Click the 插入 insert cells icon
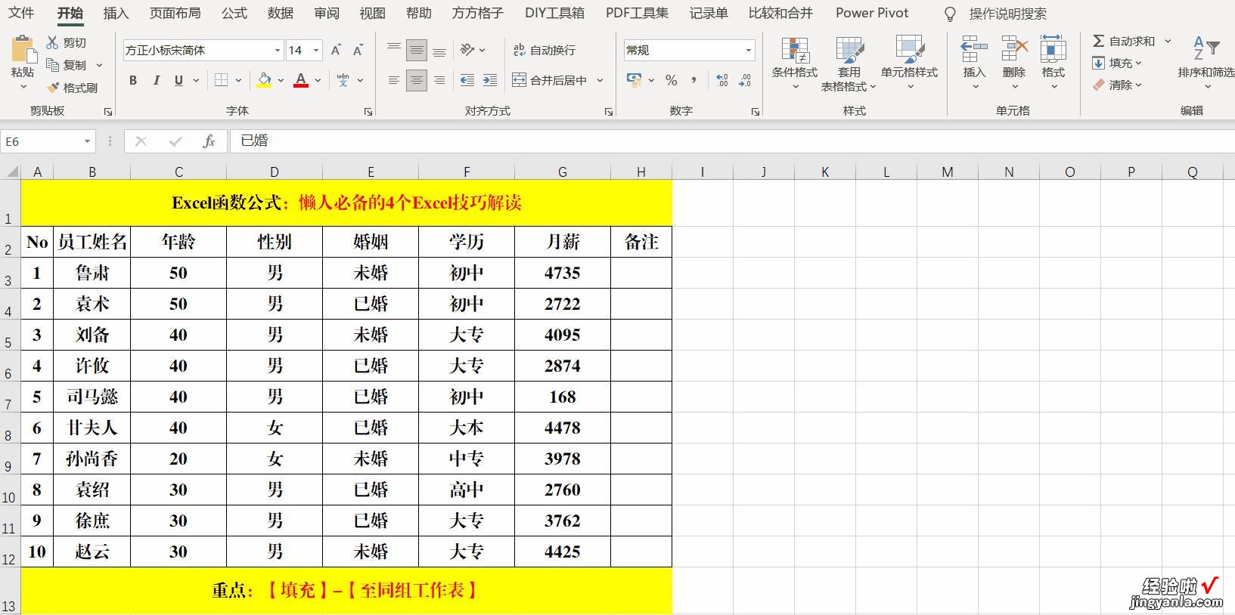The width and height of the screenshot is (1235, 615). click(974, 50)
